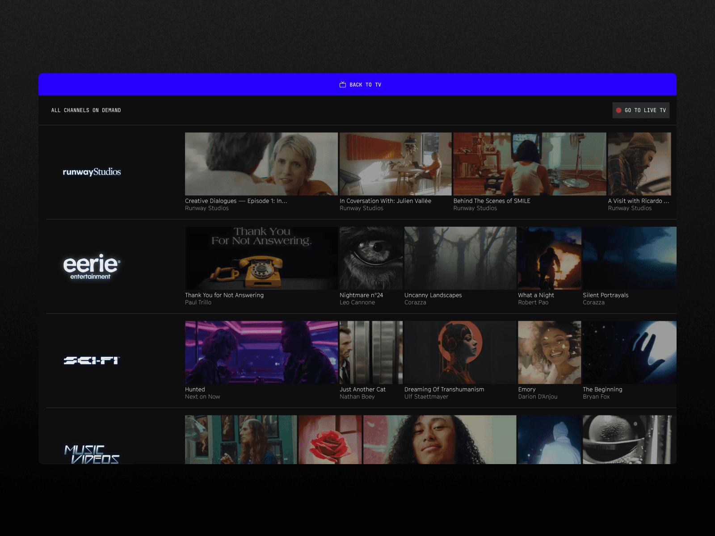Click Runway Studios under Julien Vallée
Image resolution: width=715 pixels, height=536 pixels.
point(362,208)
